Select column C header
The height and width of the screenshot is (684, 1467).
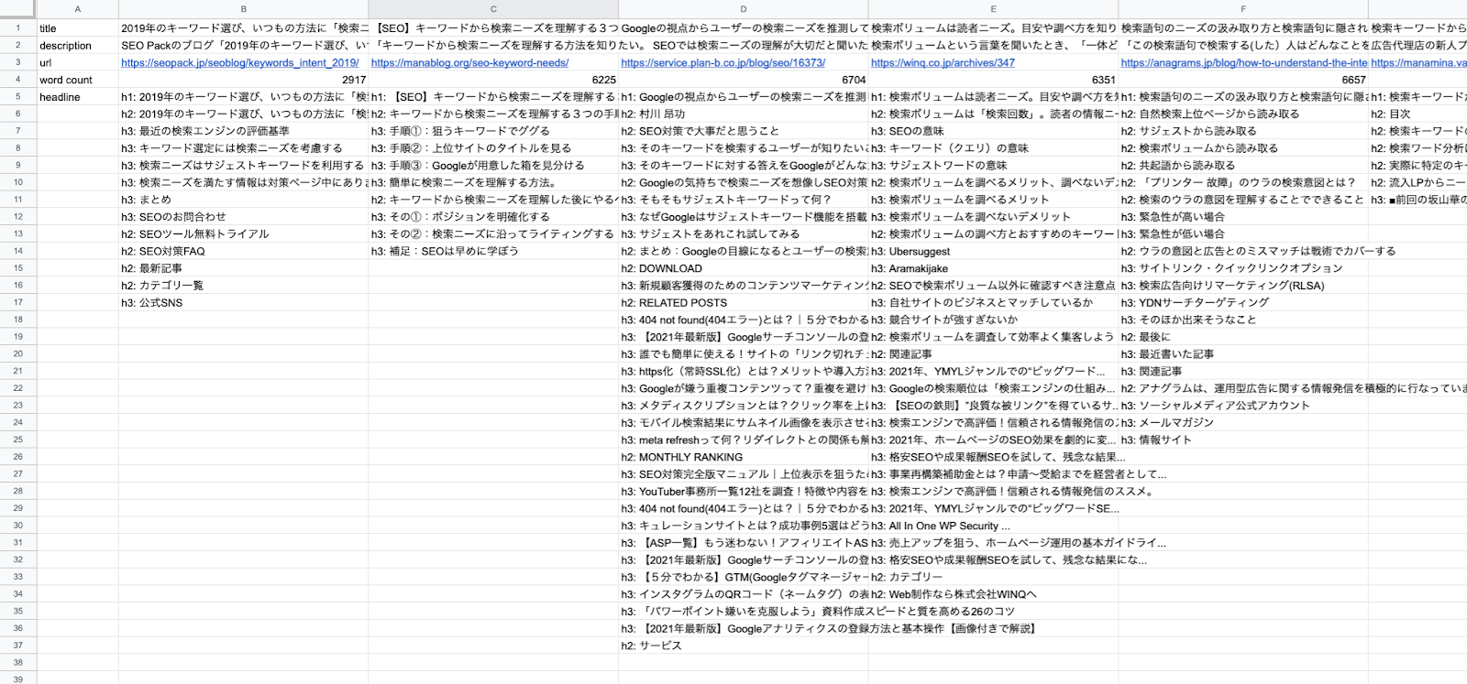493,9
